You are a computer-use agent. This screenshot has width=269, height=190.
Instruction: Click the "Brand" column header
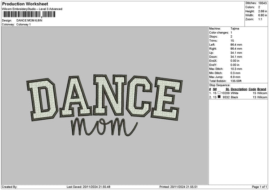[262, 89]
